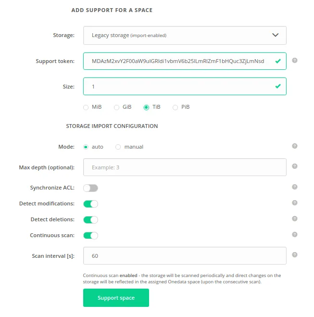Turn off the Continuous scan toggle
Screen dimensions: 314x317
[x=90, y=236]
